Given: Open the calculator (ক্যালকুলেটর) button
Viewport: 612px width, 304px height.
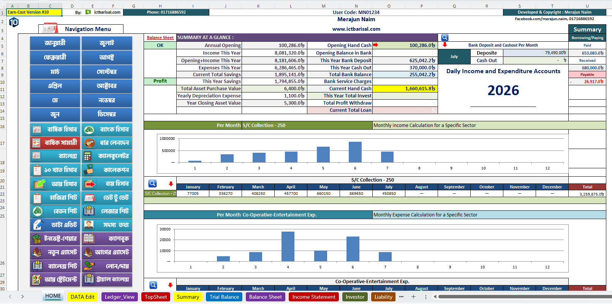Looking at the screenshot, I should (107, 156).
